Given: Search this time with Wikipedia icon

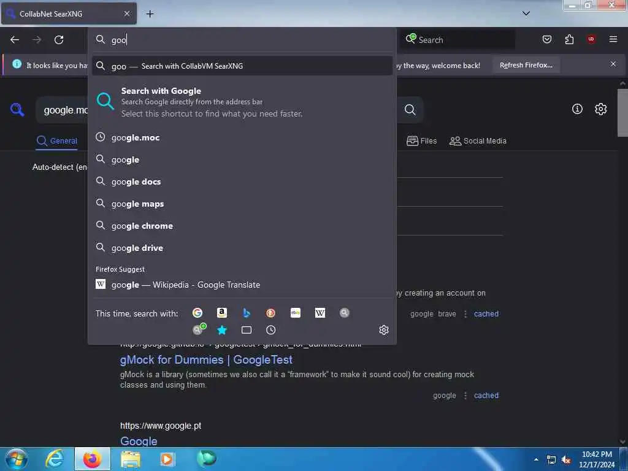Looking at the screenshot, I should tap(320, 313).
